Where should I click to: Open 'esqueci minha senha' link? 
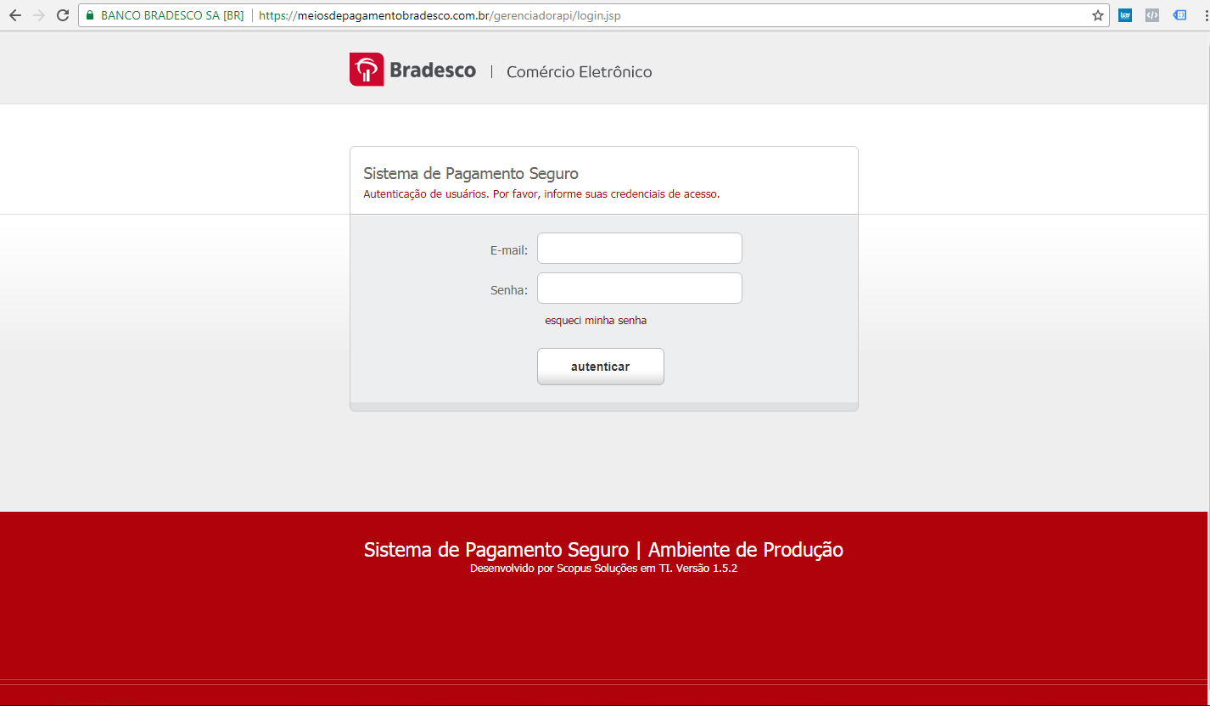pos(596,321)
